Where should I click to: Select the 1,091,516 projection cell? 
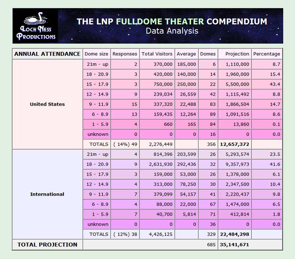tap(235, 114)
